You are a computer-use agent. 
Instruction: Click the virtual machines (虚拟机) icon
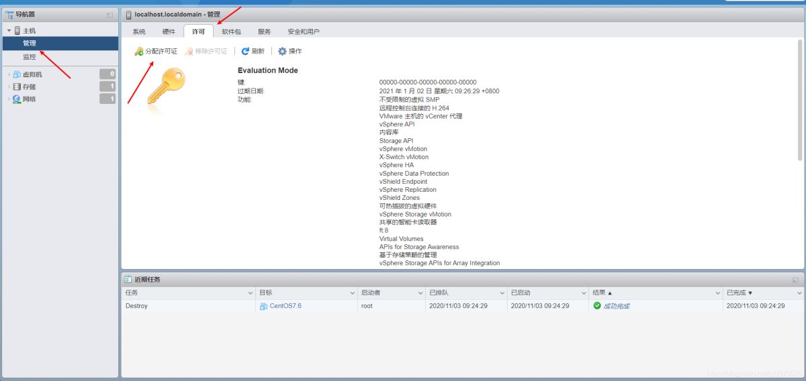(17, 74)
